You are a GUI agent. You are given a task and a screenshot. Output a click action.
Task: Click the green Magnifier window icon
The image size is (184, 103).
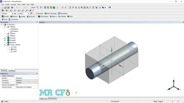[x=87, y=7]
